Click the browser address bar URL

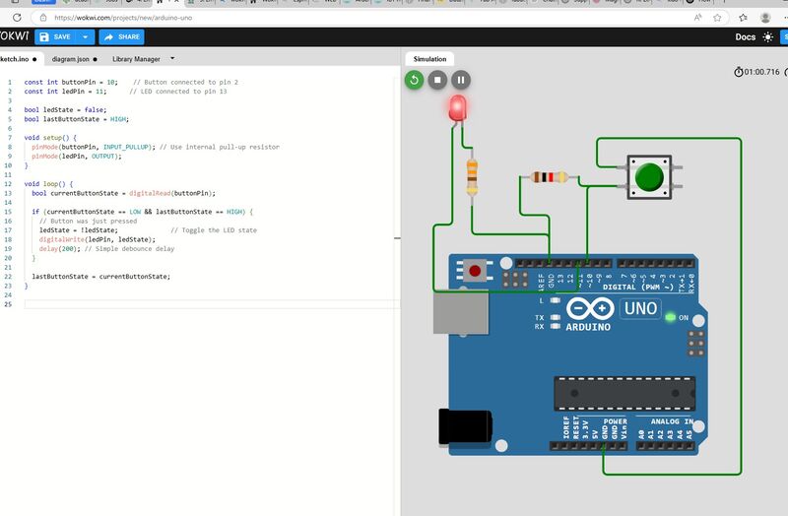point(123,18)
